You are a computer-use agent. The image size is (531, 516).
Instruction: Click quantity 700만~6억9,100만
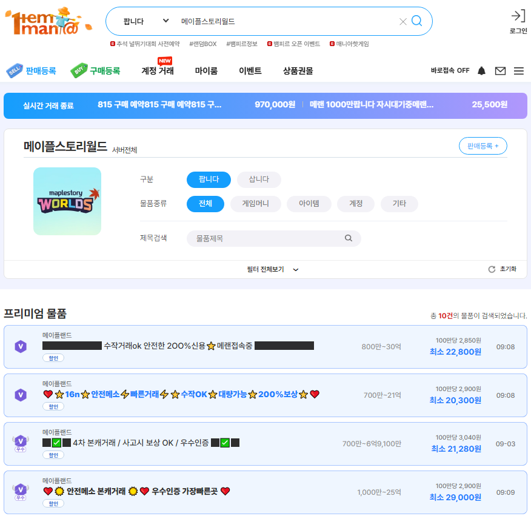pyautogui.click(x=372, y=443)
